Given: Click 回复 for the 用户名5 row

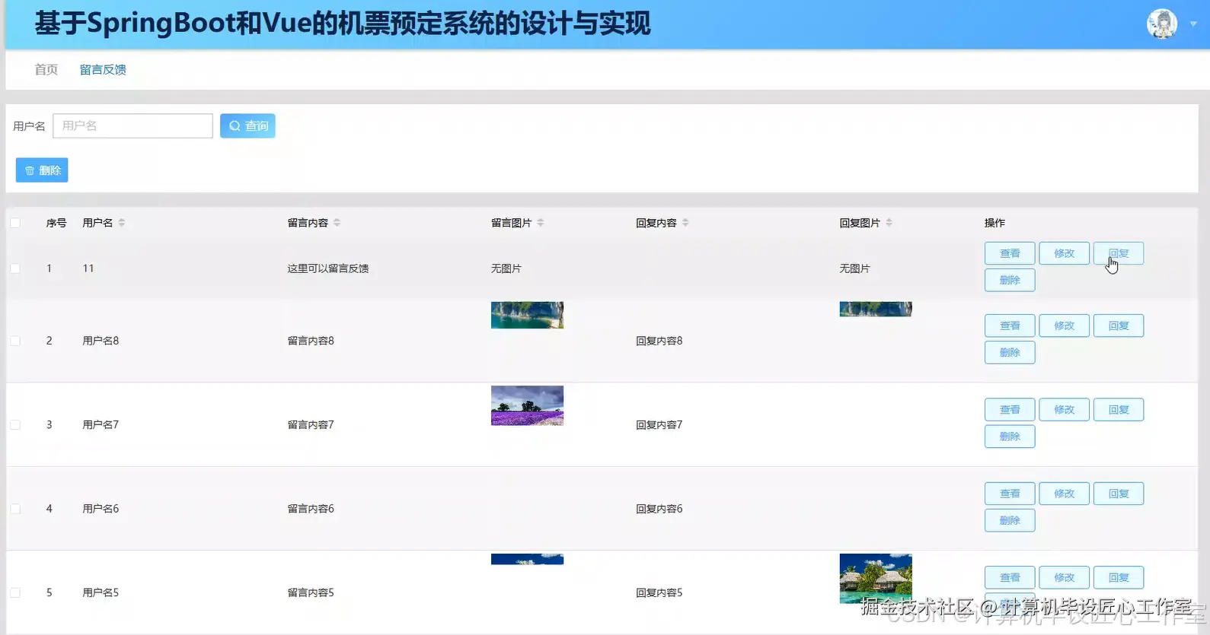Looking at the screenshot, I should pyautogui.click(x=1119, y=577).
